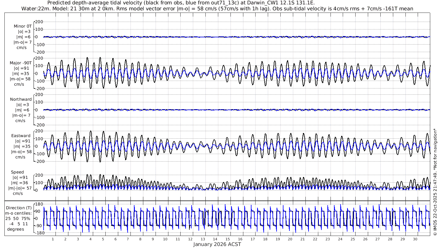Screen dimensions: 439x251
Task: Select day 22 on the date axis
Action: tap(315, 239)
